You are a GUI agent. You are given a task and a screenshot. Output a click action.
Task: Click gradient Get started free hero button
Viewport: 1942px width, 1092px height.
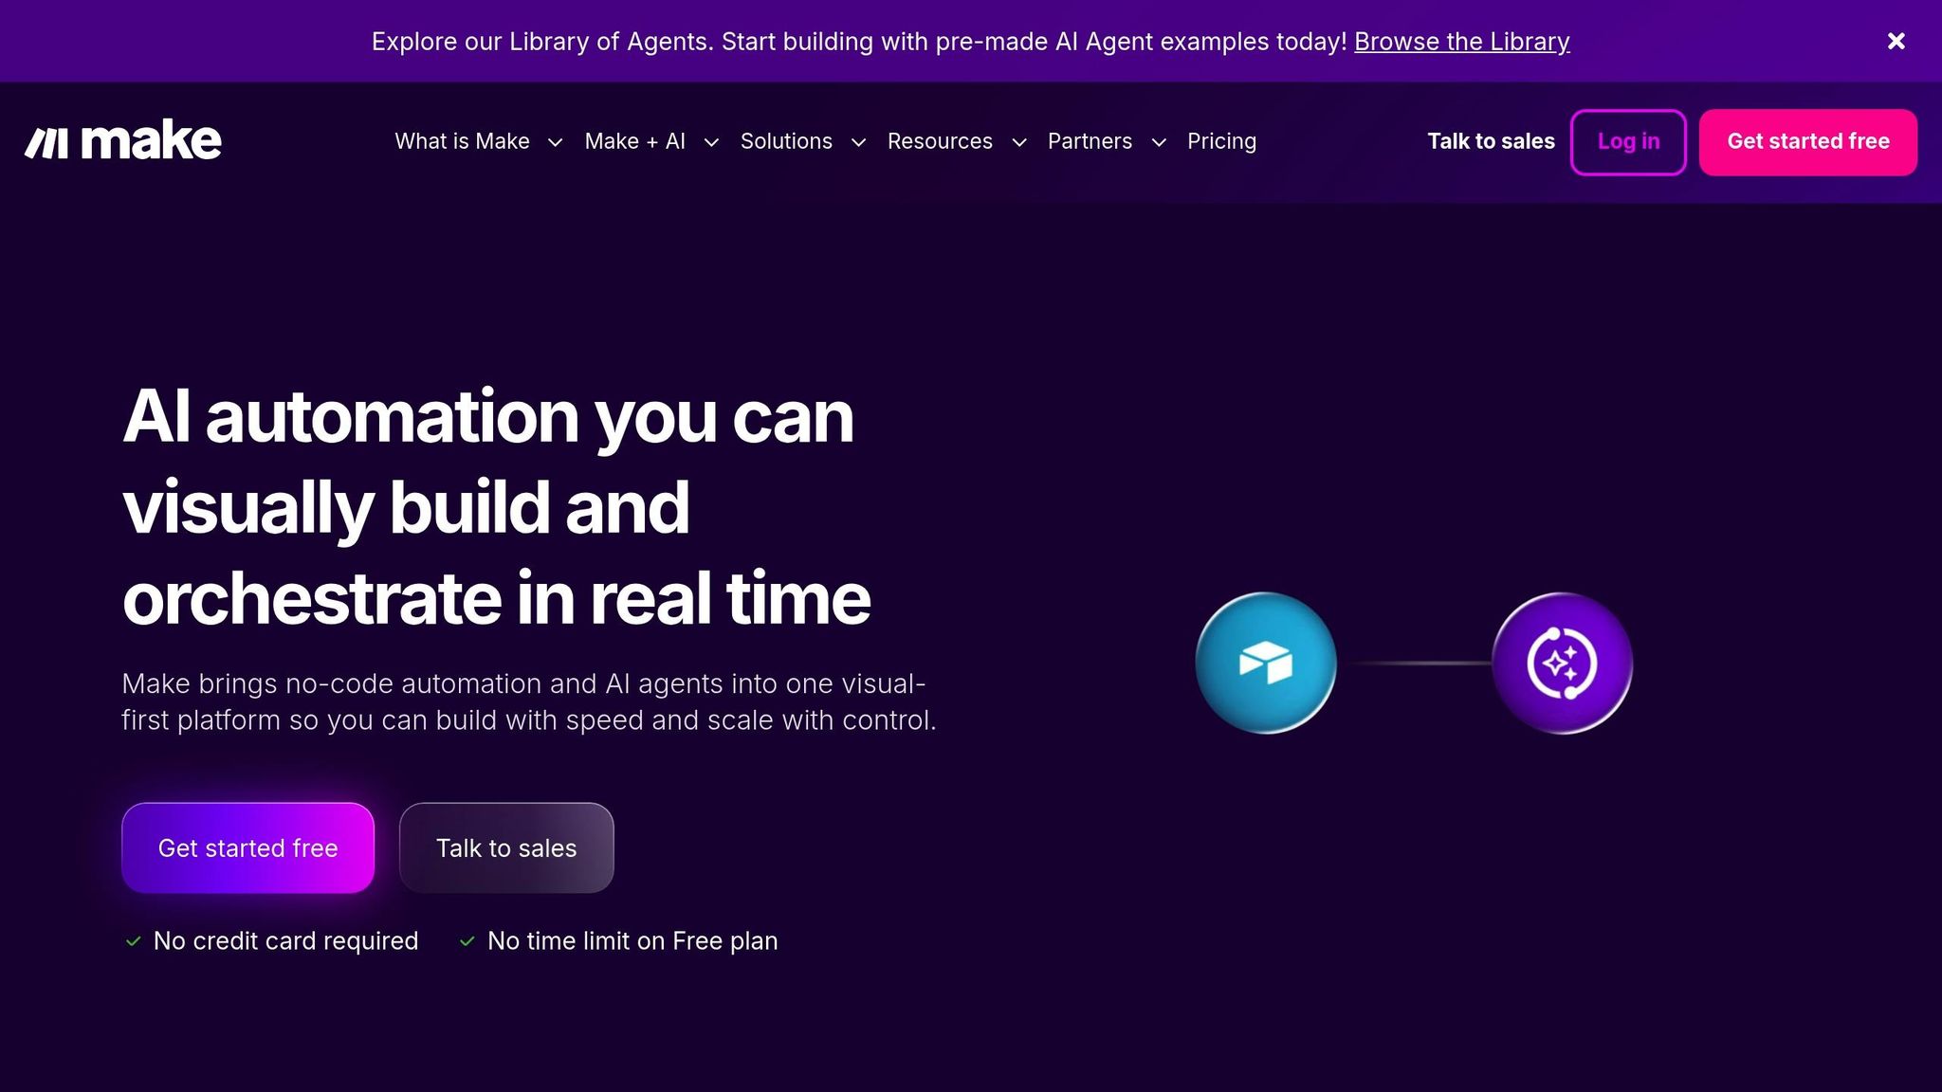pyautogui.click(x=247, y=847)
